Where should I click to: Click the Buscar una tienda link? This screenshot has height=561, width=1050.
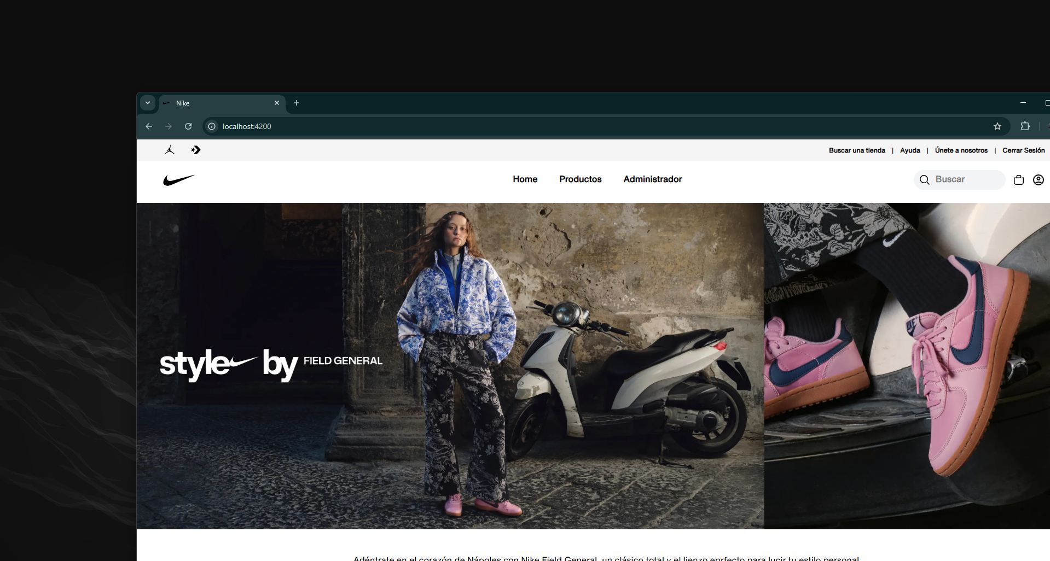[x=857, y=150]
